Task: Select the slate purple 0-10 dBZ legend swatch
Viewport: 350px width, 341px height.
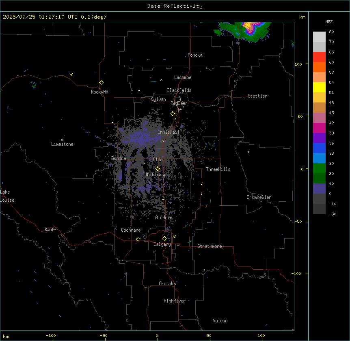Action: [x=319, y=189]
